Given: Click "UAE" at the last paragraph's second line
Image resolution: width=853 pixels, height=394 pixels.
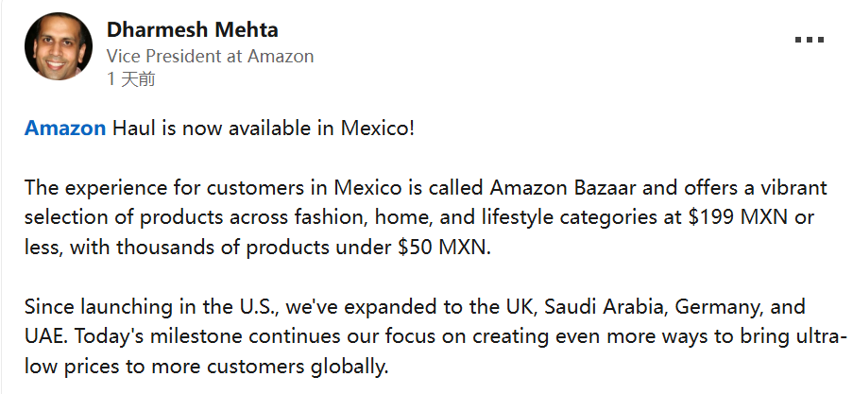Looking at the screenshot, I should pyautogui.click(x=44, y=338).
